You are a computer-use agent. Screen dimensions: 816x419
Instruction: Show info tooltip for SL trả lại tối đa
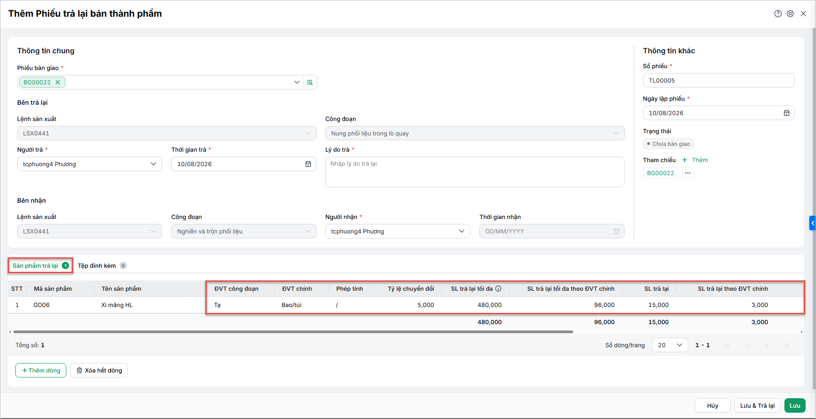click(498, 289)
